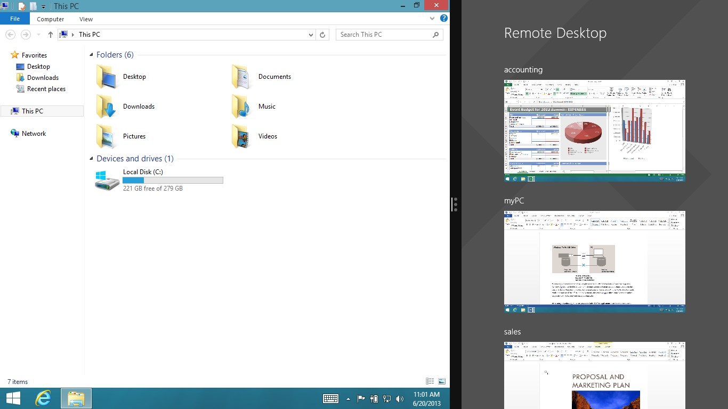
Task: Click the Refresh button beside address bar
Action: click(322, 35)
